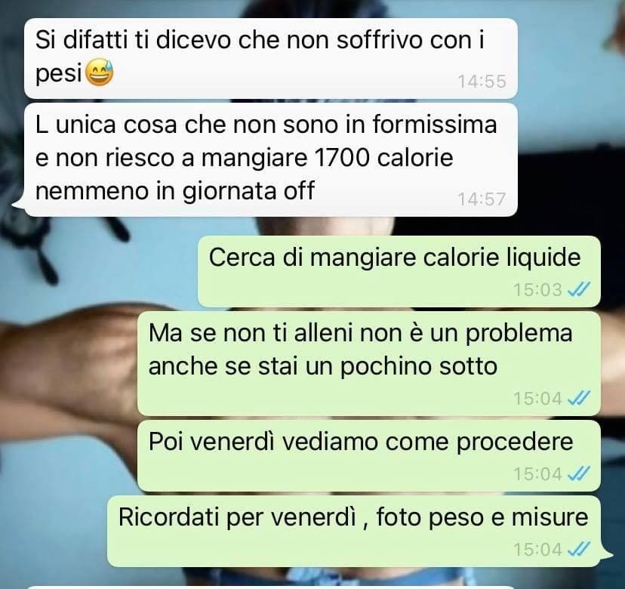The height and width of the screenshot is (589, 625).
Task: Tap the sweat smile emoji after 'pesi'
Action: tap(100, 72)
